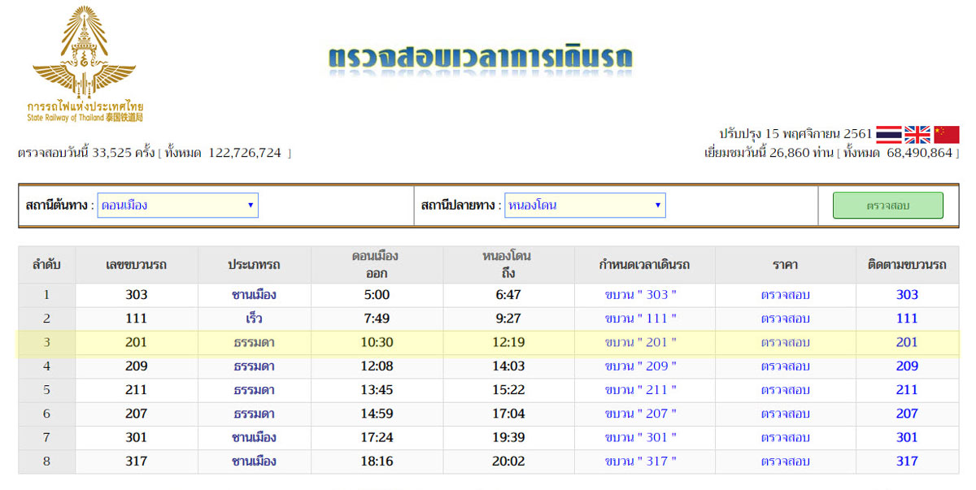This screenshot has height=490, width=976.
Task: Check price ตรวจสอบ for train 209 row
Action: 786,366
